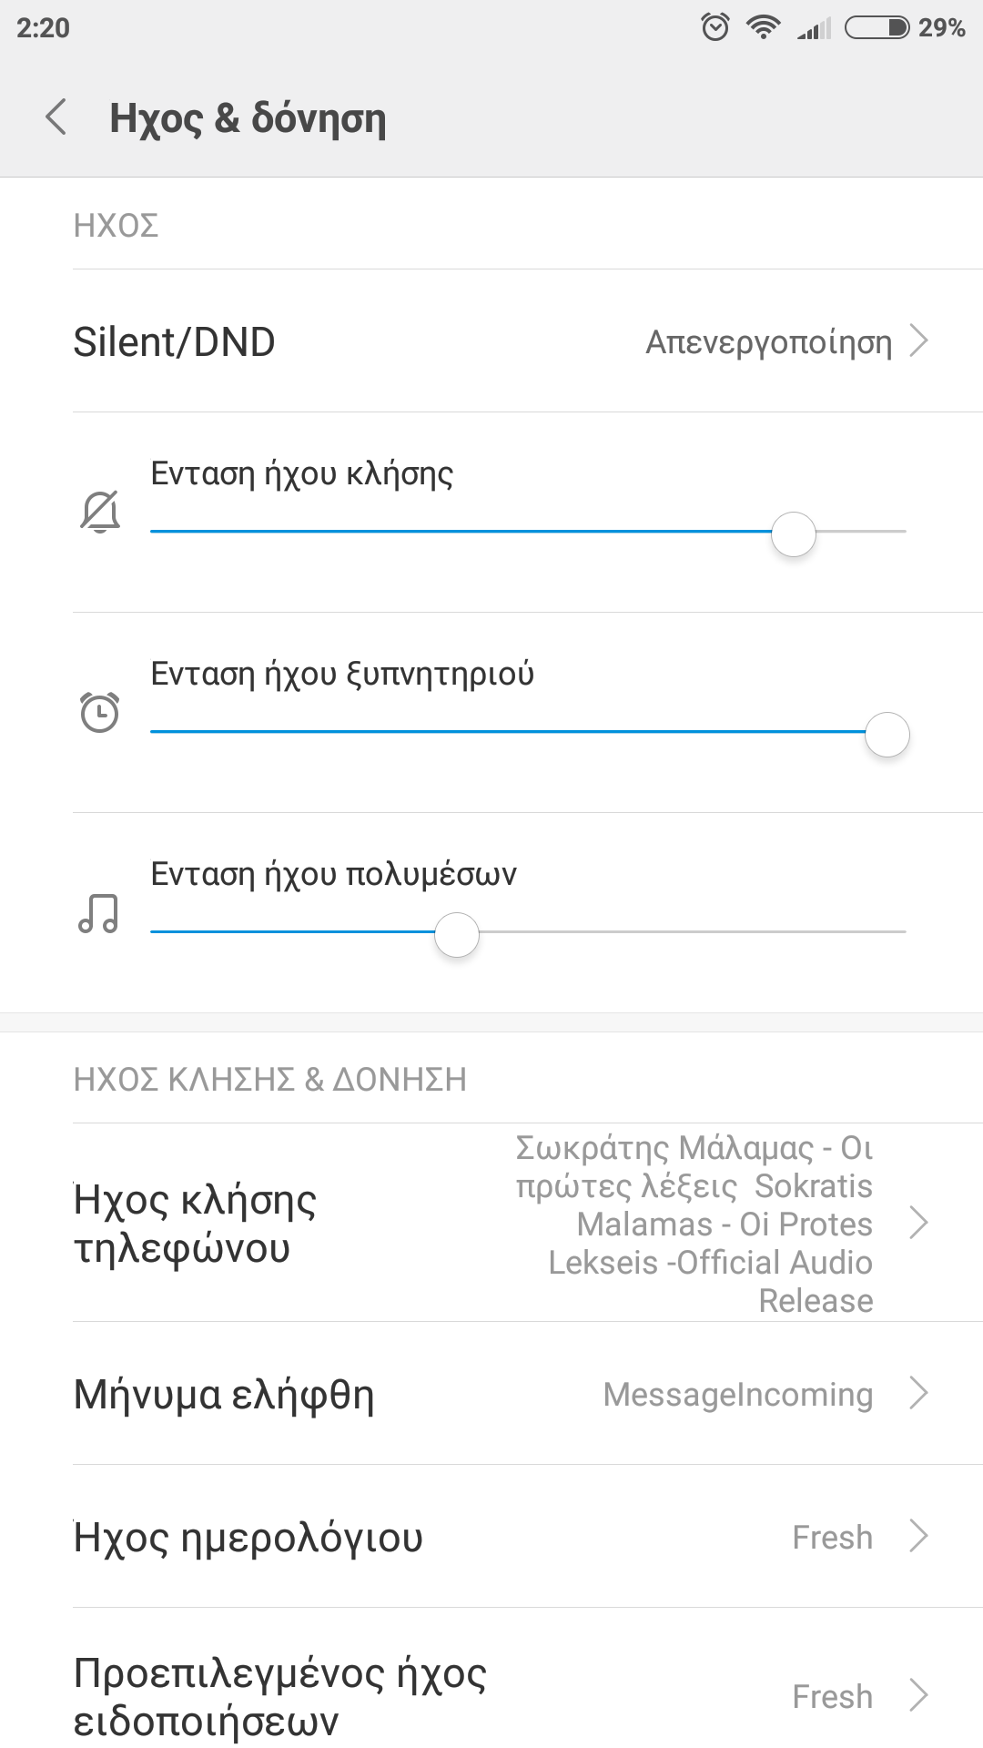983x1748 pixels.
Task: Tap the Ενταση ήχου πολυμέσων slider handle
Action: [457, 934]
